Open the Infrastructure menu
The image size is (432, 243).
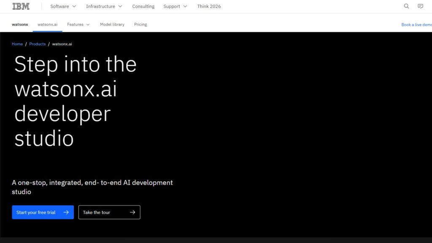[104, 6]
